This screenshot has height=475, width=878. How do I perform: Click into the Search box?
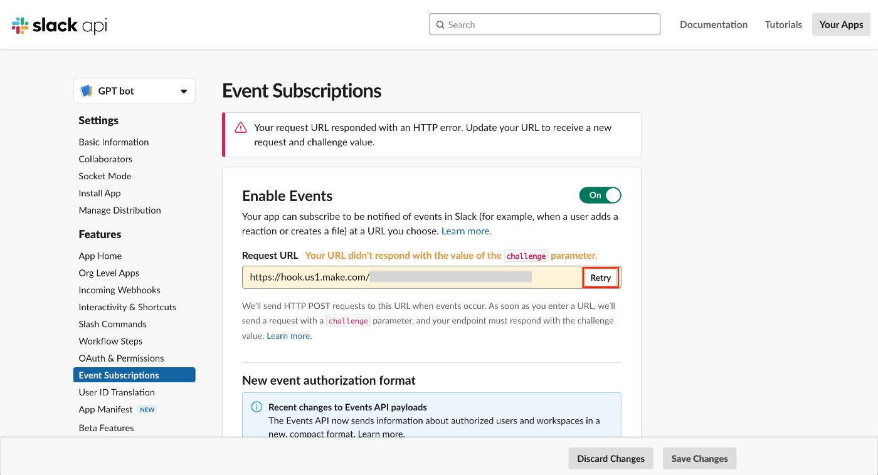tap(544, 24)
